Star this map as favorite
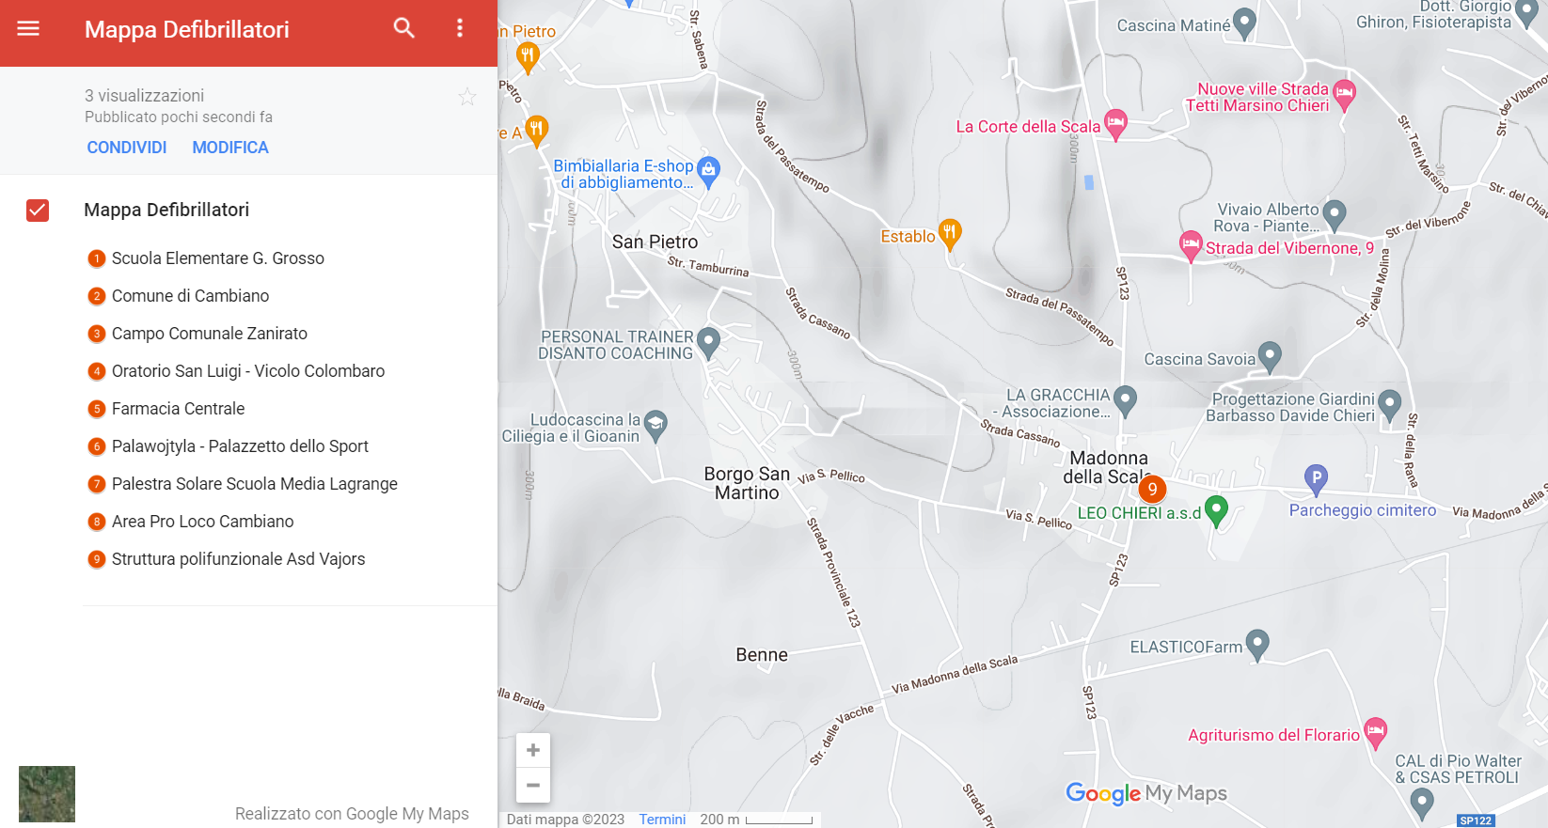The height and width of the screenshot is (828, 1548). tap(467, 97)
